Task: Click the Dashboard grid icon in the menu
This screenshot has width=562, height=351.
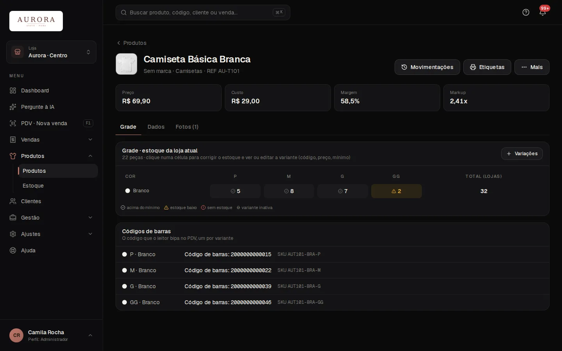Action: pyautogui.click(x=13, y=90)
